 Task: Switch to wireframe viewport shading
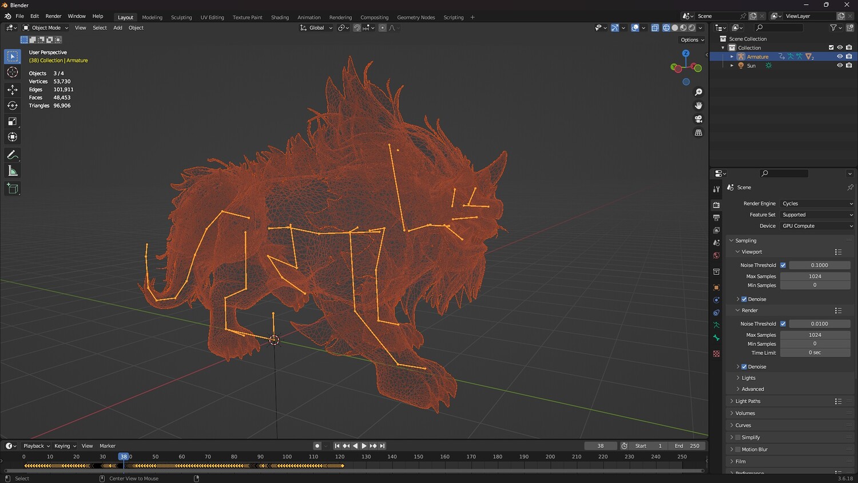pyautogui.click(x=666, y=27)
